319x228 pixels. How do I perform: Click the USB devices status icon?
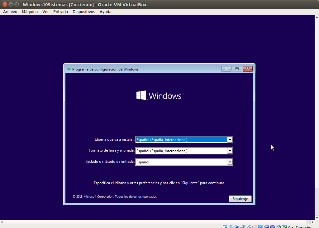tap(249, 227)
